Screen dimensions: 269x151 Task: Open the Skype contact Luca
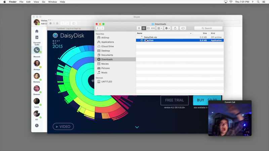click(37, 101)
